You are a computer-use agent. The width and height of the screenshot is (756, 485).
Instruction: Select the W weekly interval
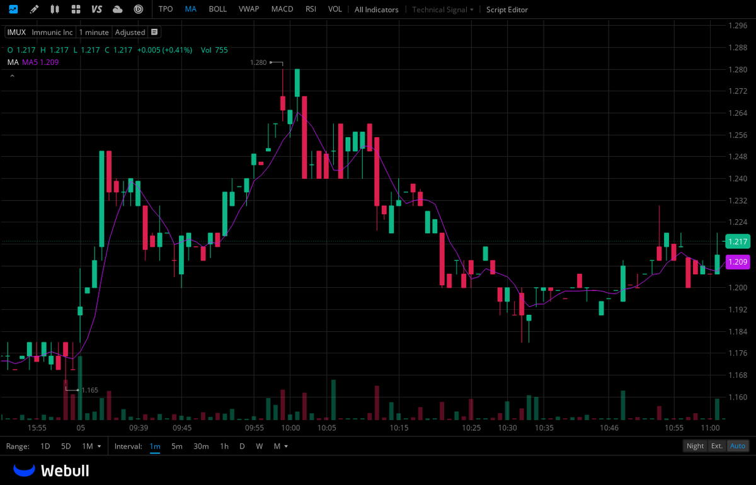259,446
